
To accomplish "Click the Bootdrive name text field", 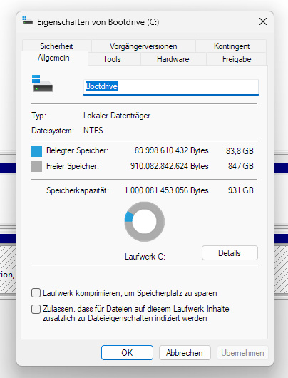I will [x=171, y=87].
